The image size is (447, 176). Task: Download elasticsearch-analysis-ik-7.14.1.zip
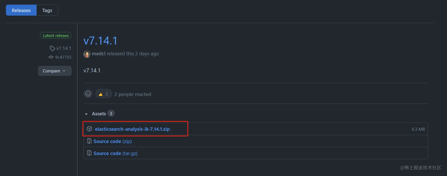click(132, 129)
